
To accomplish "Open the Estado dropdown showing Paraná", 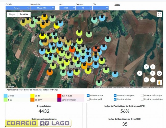I will pyautogui.click(x=17, y=8).
